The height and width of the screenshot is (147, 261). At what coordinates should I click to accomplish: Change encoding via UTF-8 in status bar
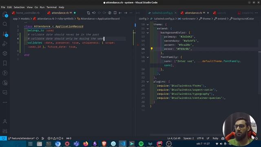coord(200,138)
